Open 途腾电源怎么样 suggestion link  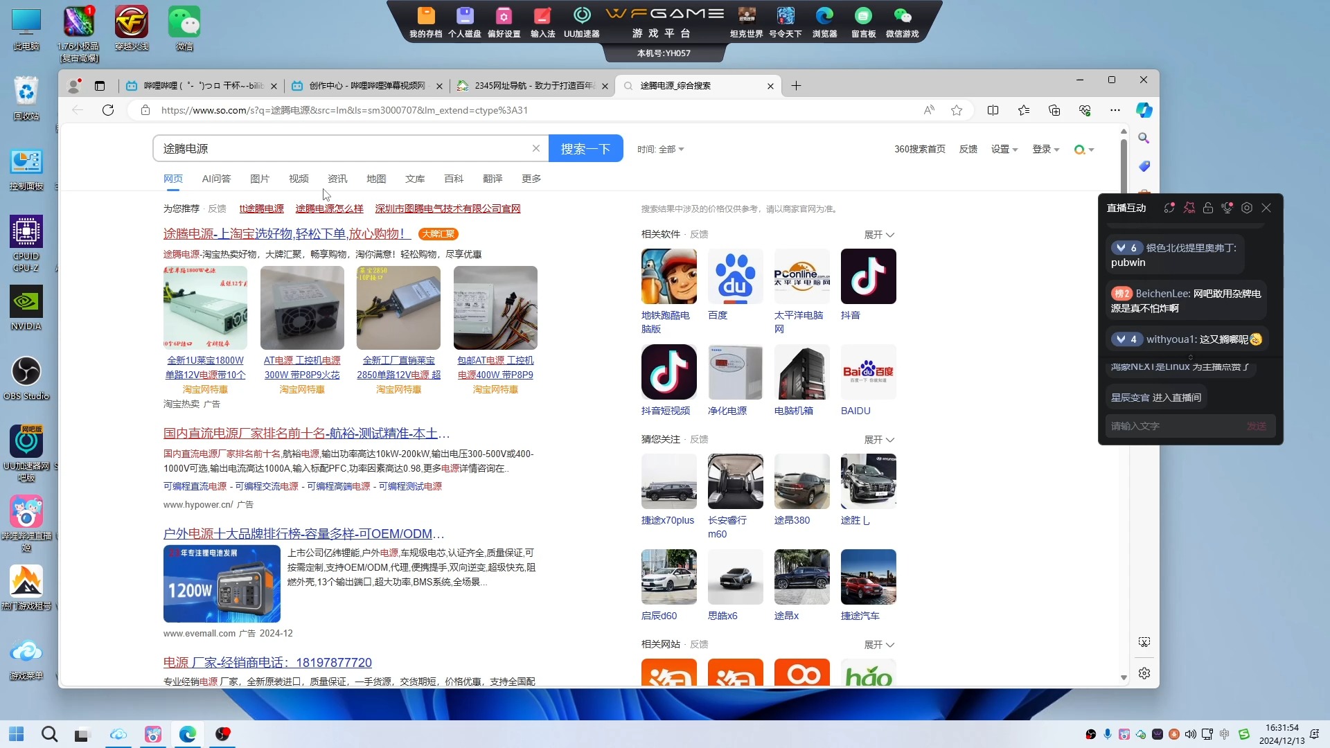click(x=329, y=208)
